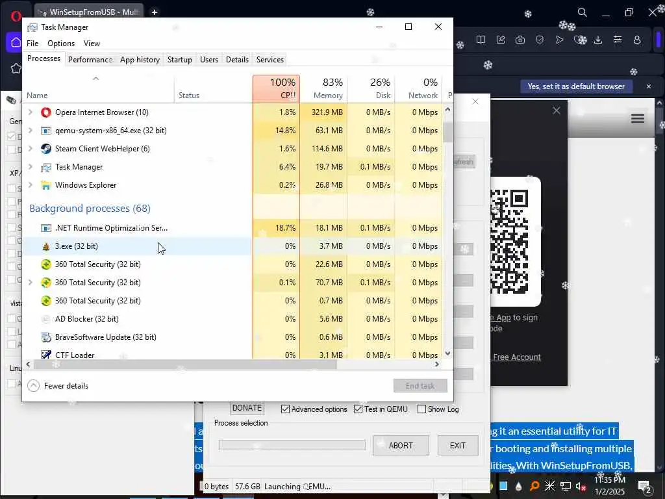665x499 pixels.
Task: Click the QR code image on webpage
Action: point(509,242)
